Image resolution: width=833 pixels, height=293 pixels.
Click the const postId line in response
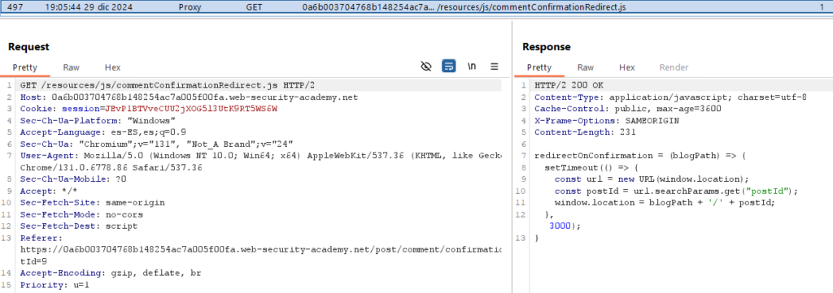point(676,191)
